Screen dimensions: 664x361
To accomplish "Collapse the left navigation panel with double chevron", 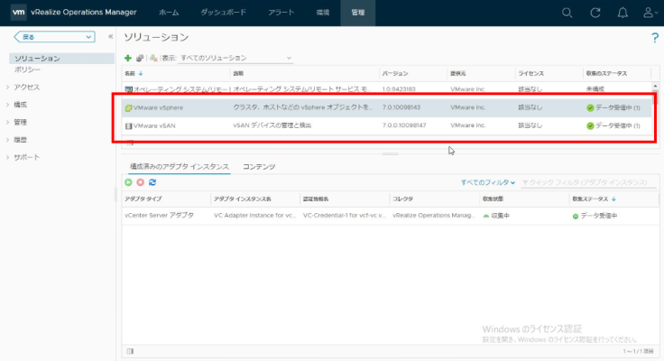I will [111, 36].
